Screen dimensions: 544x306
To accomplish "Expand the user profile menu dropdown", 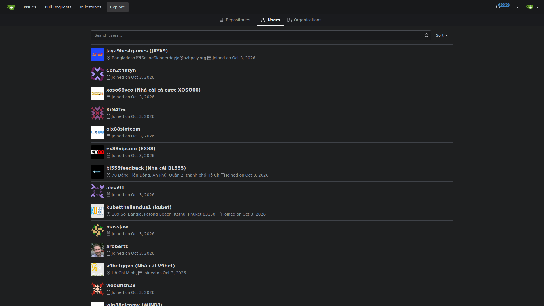I will click(x=532, y=7).
